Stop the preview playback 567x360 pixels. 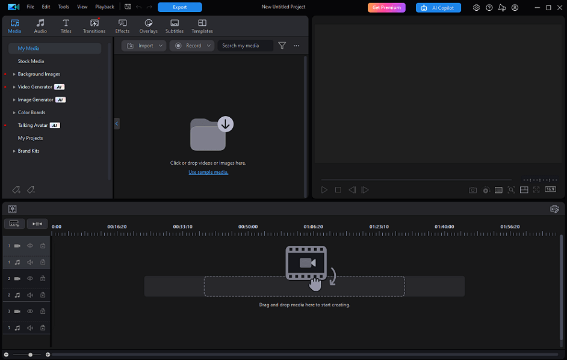click(338, 190)
